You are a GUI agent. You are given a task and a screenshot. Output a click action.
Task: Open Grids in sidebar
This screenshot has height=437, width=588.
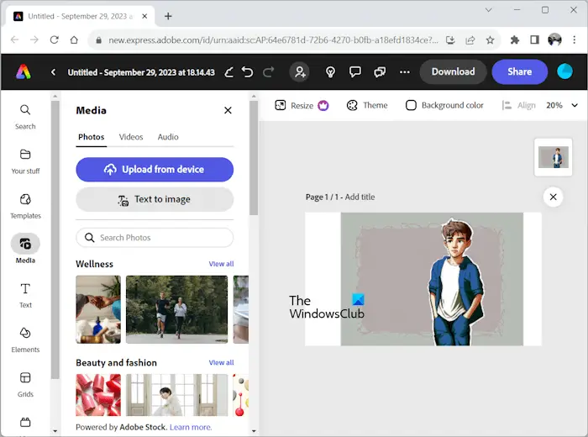pos(25,385)
